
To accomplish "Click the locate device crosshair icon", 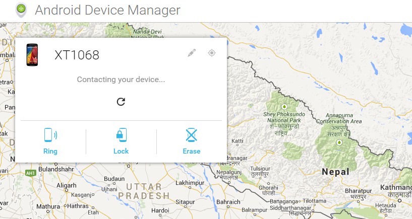I will click(x=212, y=53).
